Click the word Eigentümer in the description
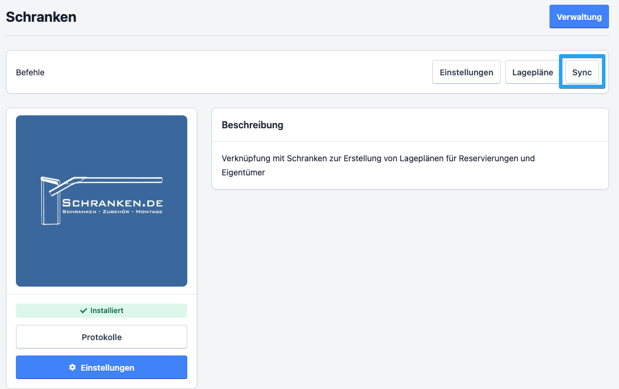619x389 pixels. tap(243, 172)
